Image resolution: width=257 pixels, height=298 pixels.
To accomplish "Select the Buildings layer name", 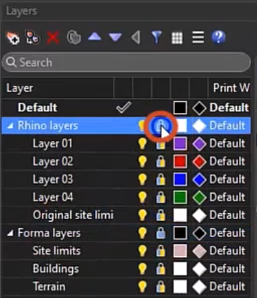I will (56, 269).
